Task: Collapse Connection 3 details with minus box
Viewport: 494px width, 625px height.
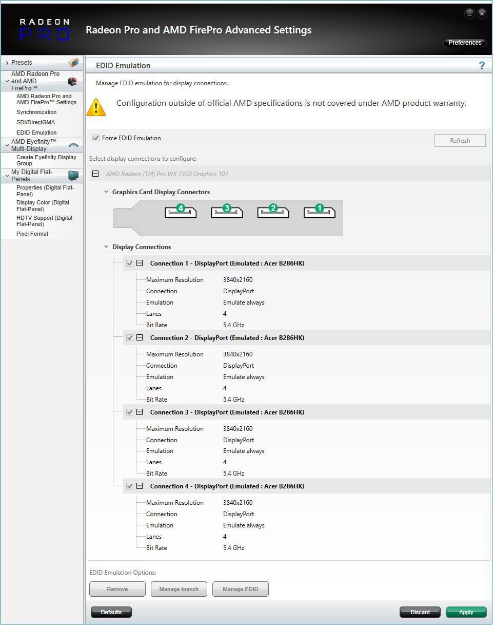Action: (140, 412)
